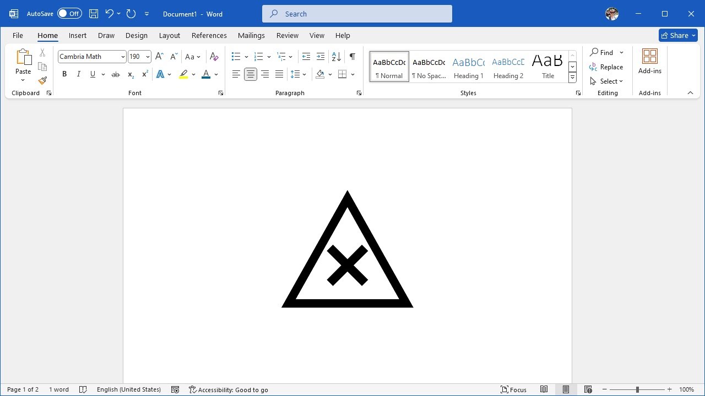Image resolution: width=705 pixels, height=396 pixels.
Task: Open the font name dropdown
Action: [x=123, y=57]
